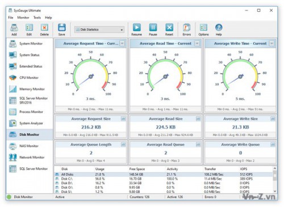Click Average Read Size panel icon
The height and width of the screenshot is (207, 284).
coord(198,119)
